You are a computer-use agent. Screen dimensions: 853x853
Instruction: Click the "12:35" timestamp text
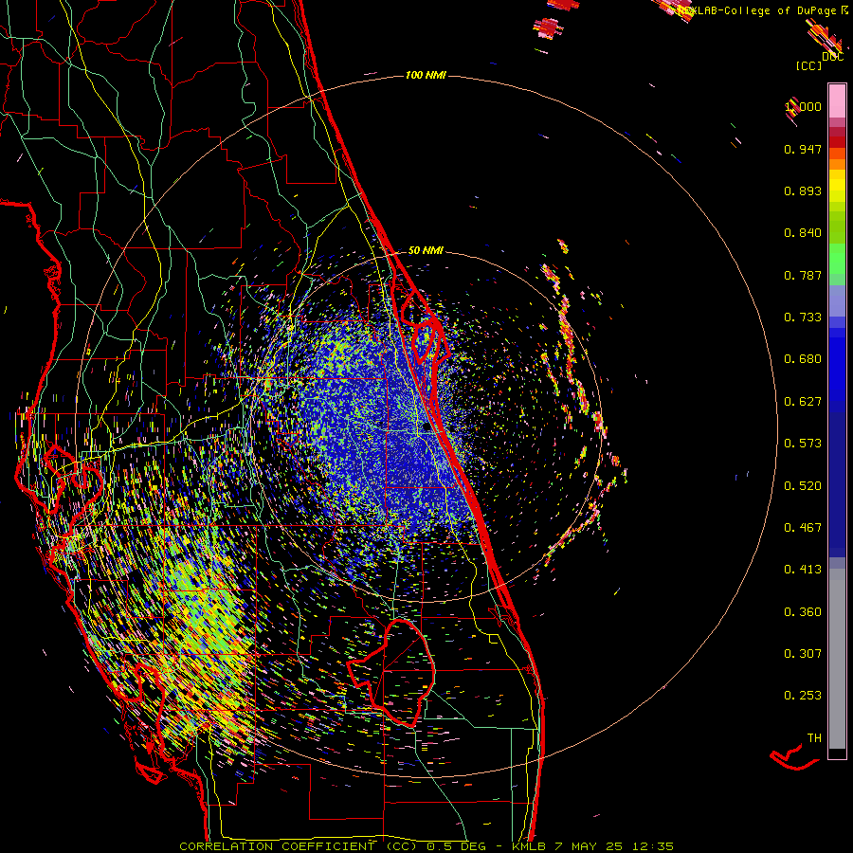653,846
